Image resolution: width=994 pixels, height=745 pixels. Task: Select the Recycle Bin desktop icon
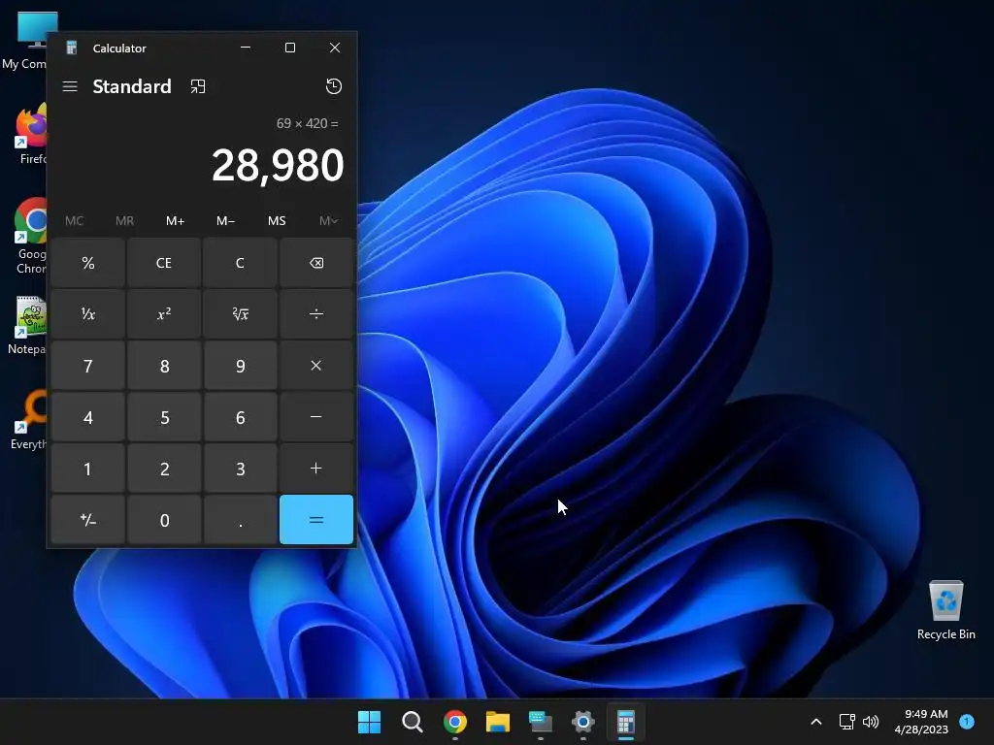pos(945,611)
